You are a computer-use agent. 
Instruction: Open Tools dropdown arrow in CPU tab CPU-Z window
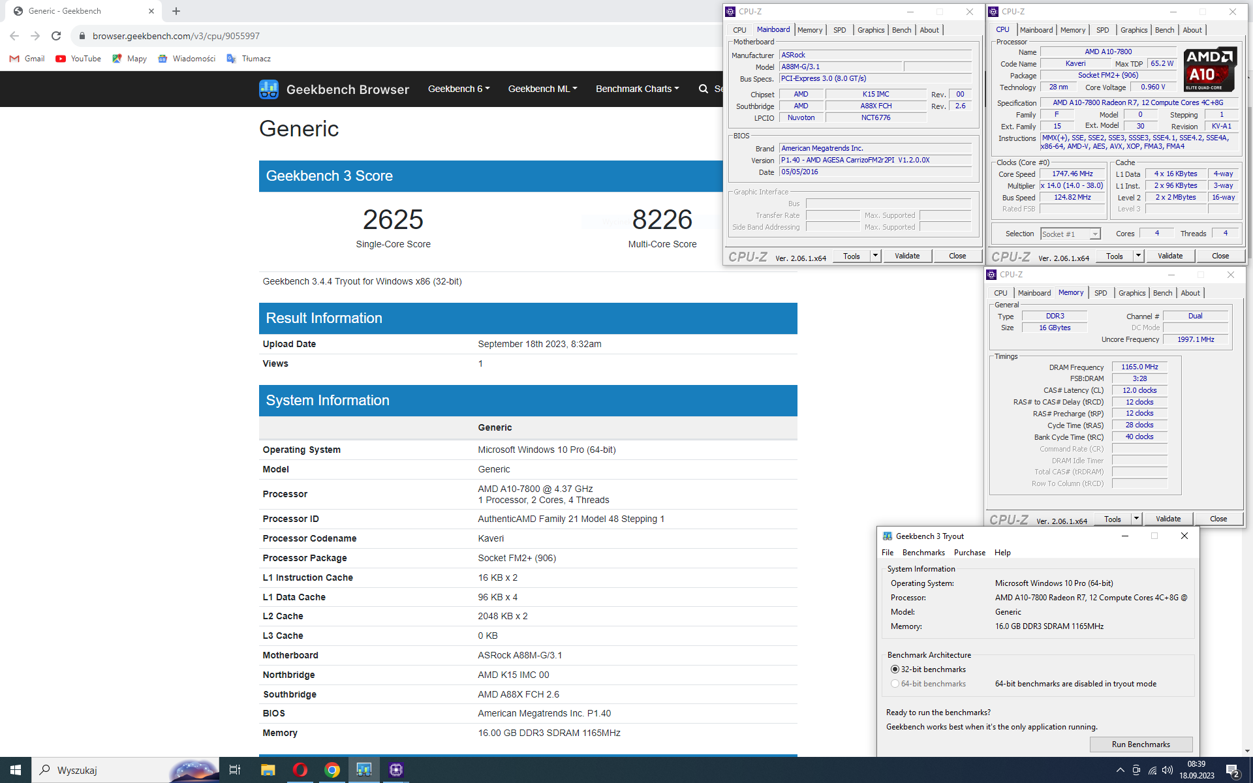1138,256
